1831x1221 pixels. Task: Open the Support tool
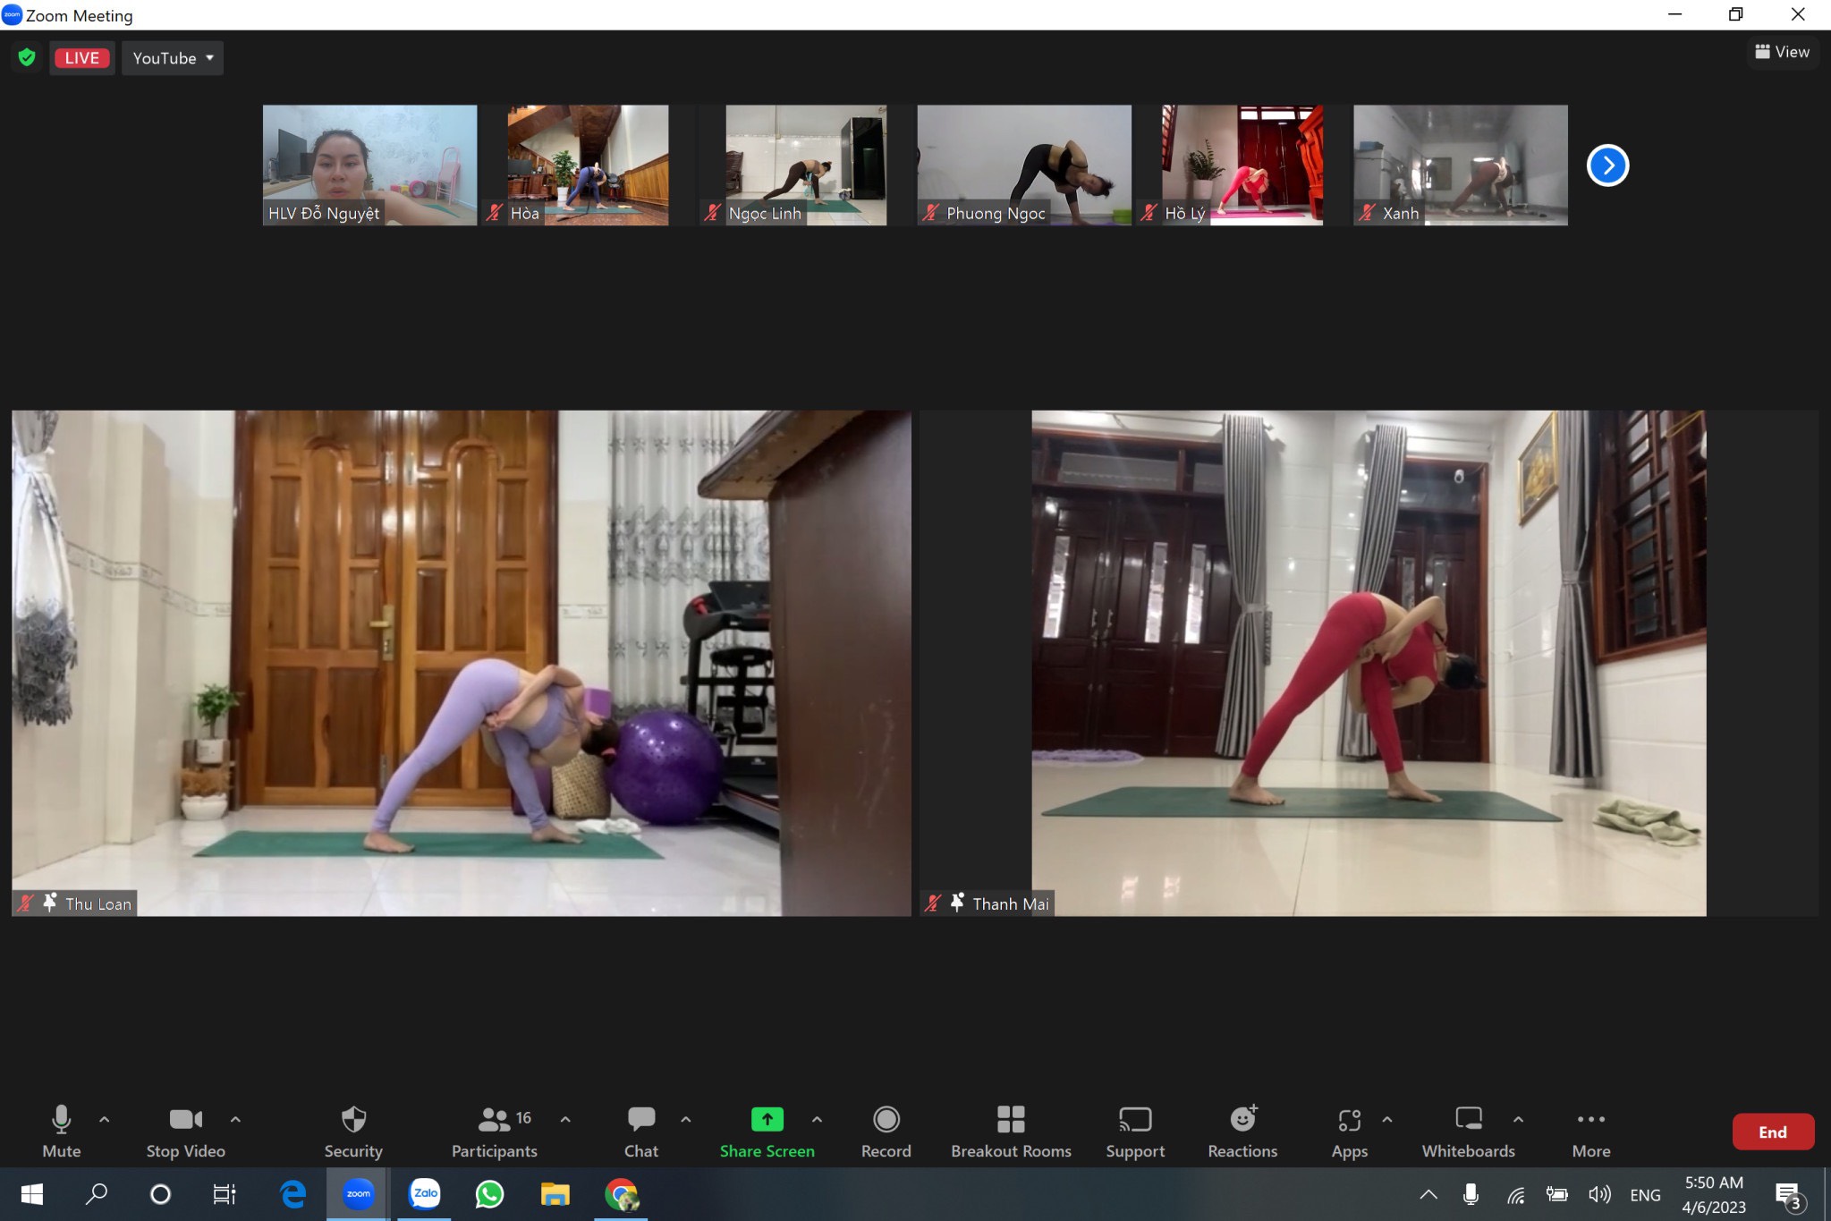(x=1135, y=1131)
